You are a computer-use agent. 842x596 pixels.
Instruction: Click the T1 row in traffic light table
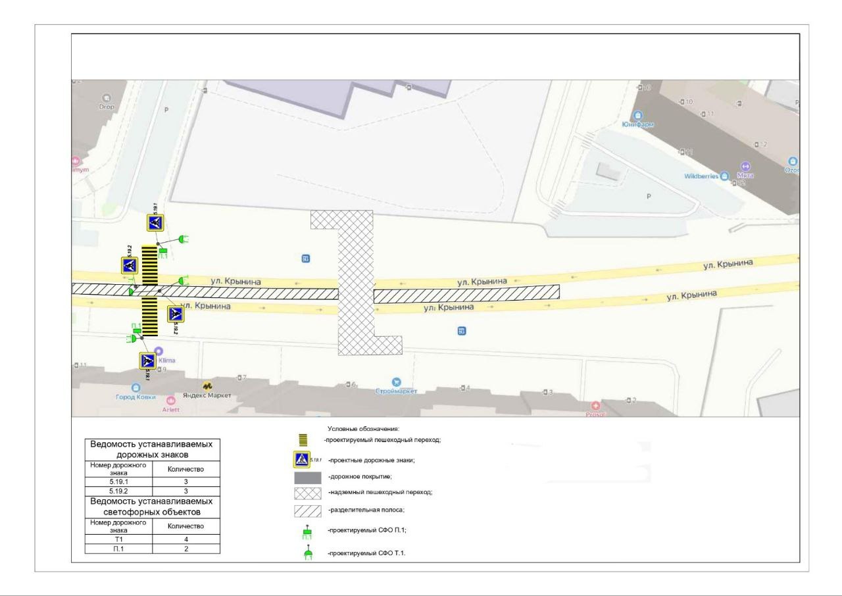coord(153,539)
